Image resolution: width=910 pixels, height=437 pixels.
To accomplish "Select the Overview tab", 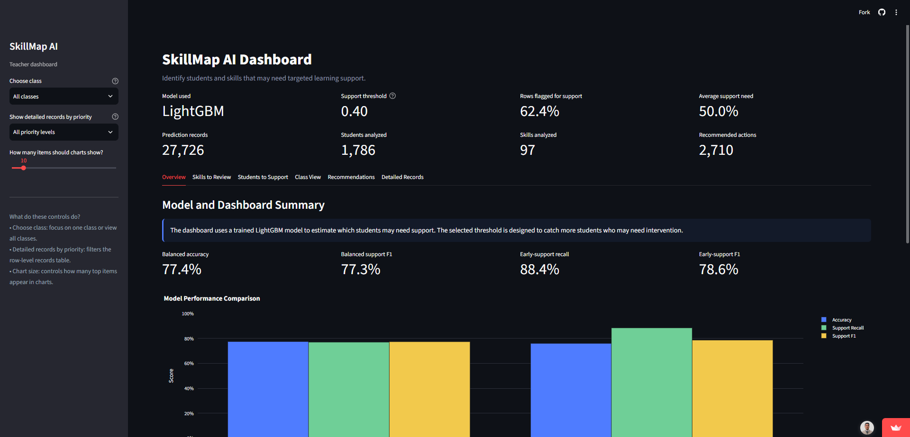I will click(x=174, y=177).
